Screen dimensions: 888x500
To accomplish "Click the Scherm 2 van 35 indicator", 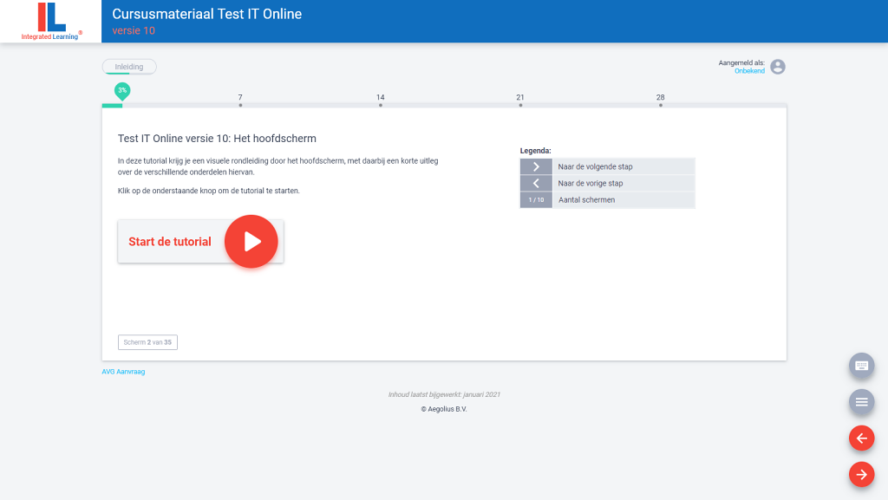I will coord(147,341).
